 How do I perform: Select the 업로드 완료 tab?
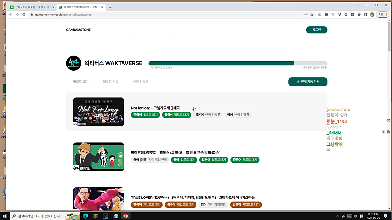point(111,82)
